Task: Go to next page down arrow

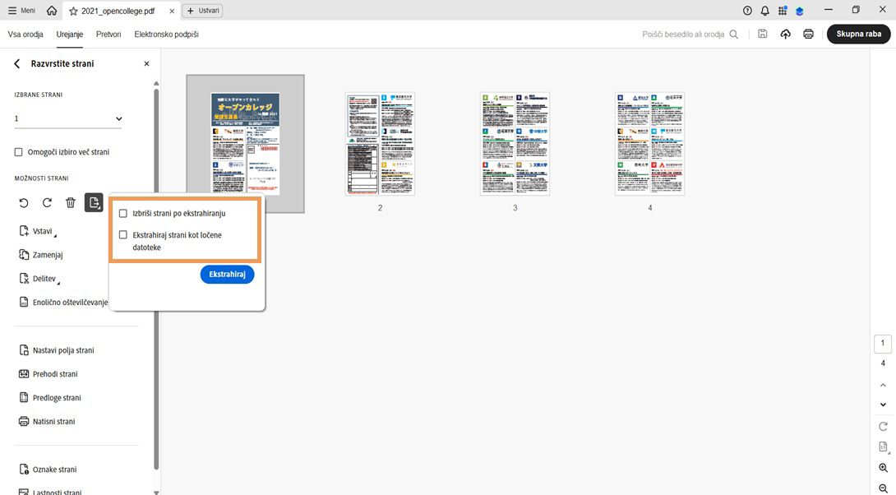Action: pyautogui.click(x=883, y=405)
